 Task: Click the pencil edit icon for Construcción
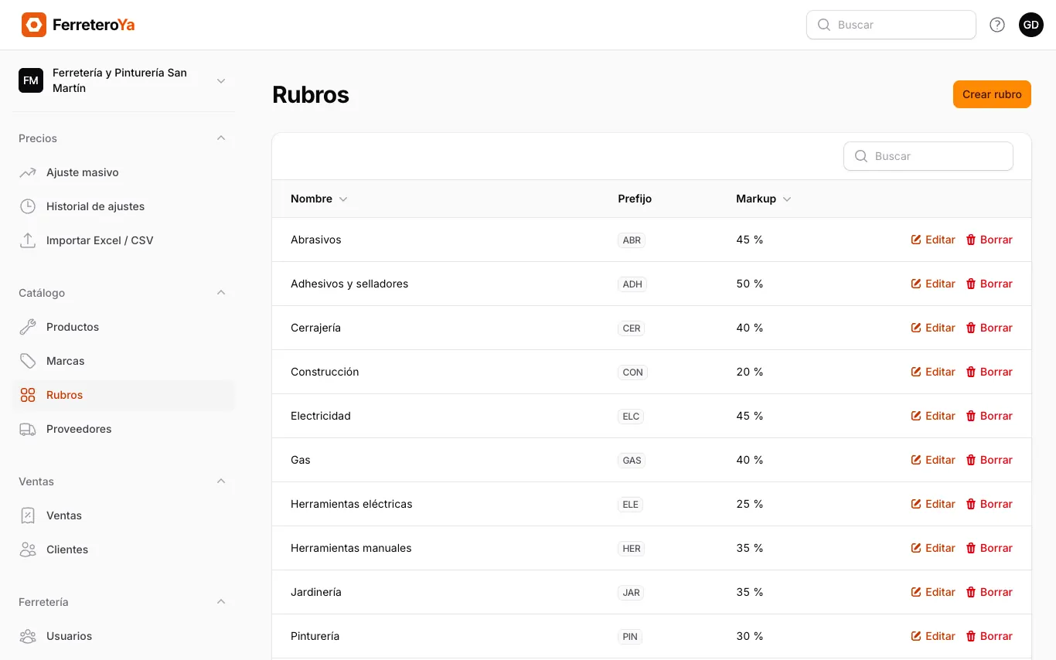click(916, 372)
